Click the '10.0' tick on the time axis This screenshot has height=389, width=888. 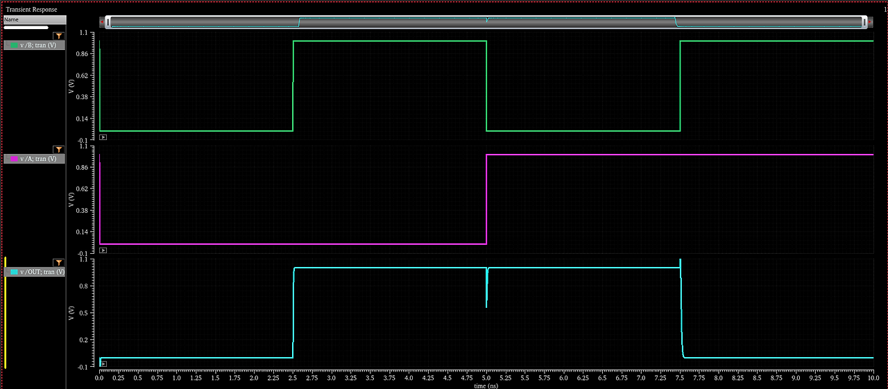873,379
